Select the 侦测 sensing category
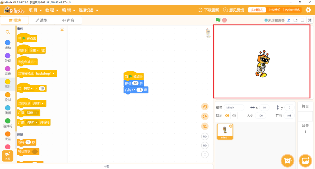The width and height of the screenshot is (315, 169). click(8, 110)
